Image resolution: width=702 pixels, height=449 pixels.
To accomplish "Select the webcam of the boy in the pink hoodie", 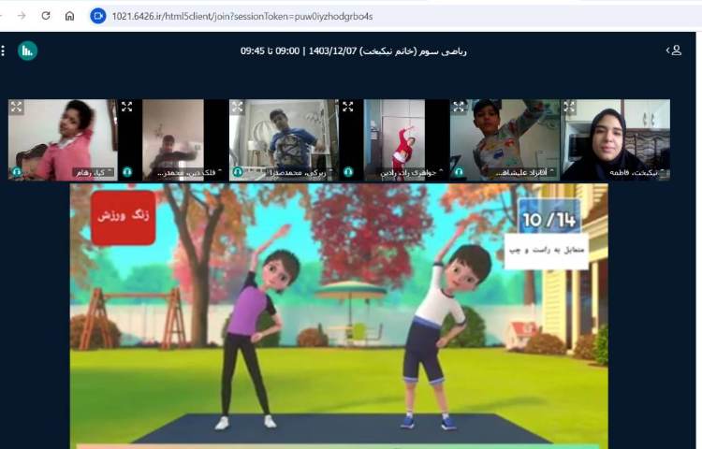I will tap(63, 140).
